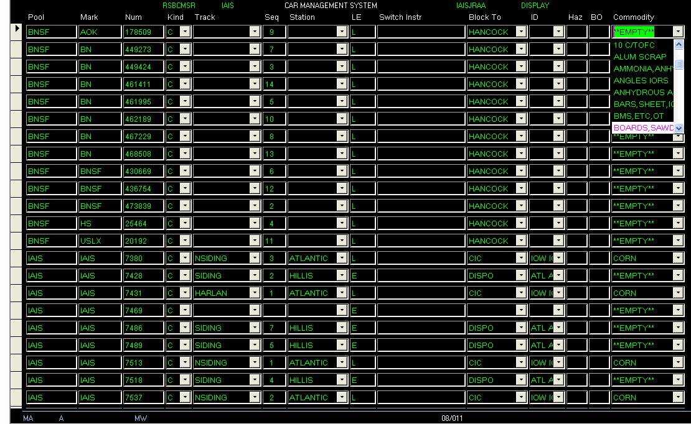Click the record selector for car 7537

click(x=16, y=397)
